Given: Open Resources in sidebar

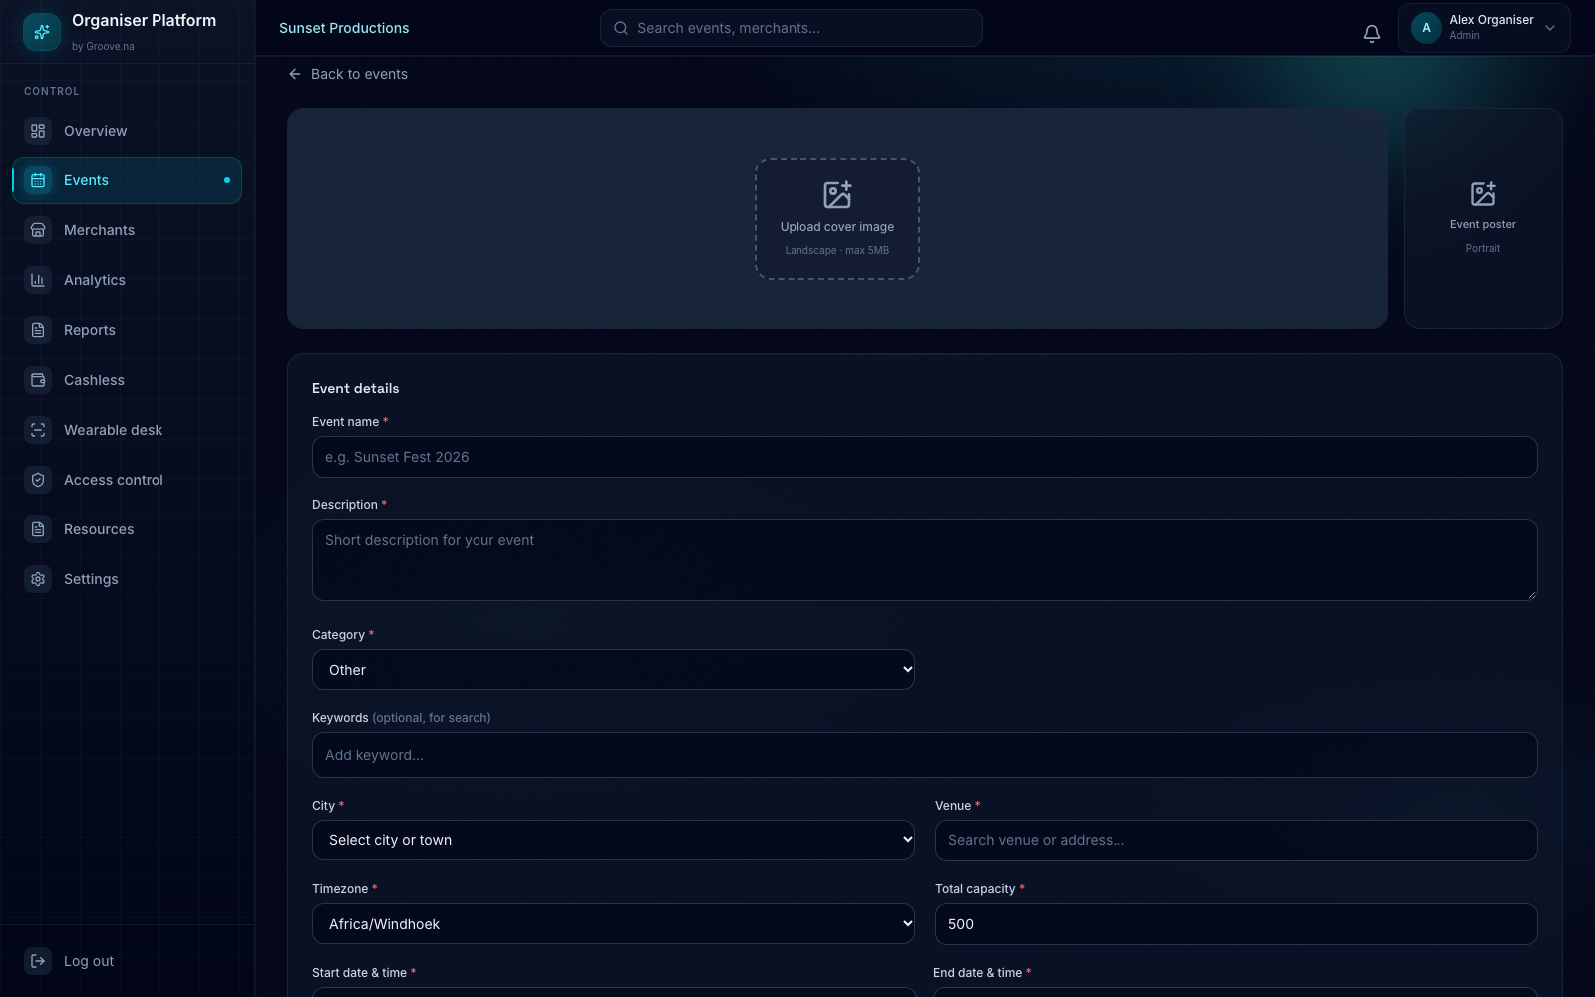Looking at the screenshot, I should (128, 529).
